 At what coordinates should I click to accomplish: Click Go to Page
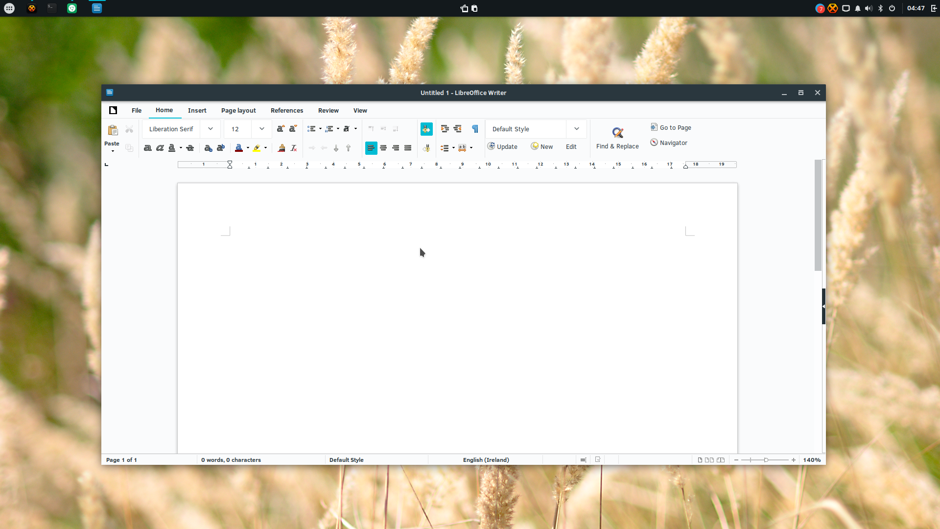point(671,127)
